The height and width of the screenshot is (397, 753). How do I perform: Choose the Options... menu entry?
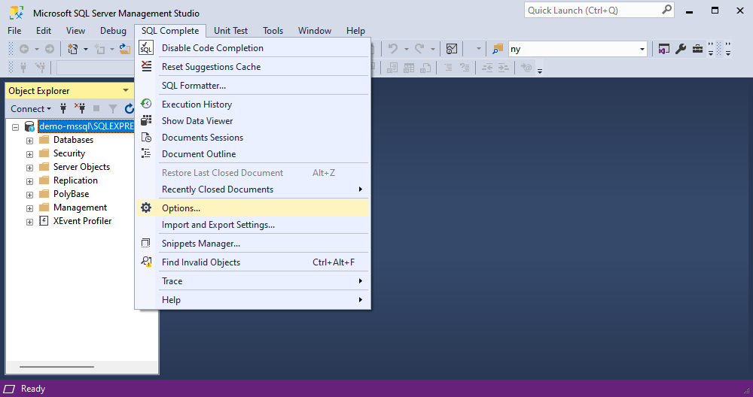pyautogui.click(x=252, y=208)
